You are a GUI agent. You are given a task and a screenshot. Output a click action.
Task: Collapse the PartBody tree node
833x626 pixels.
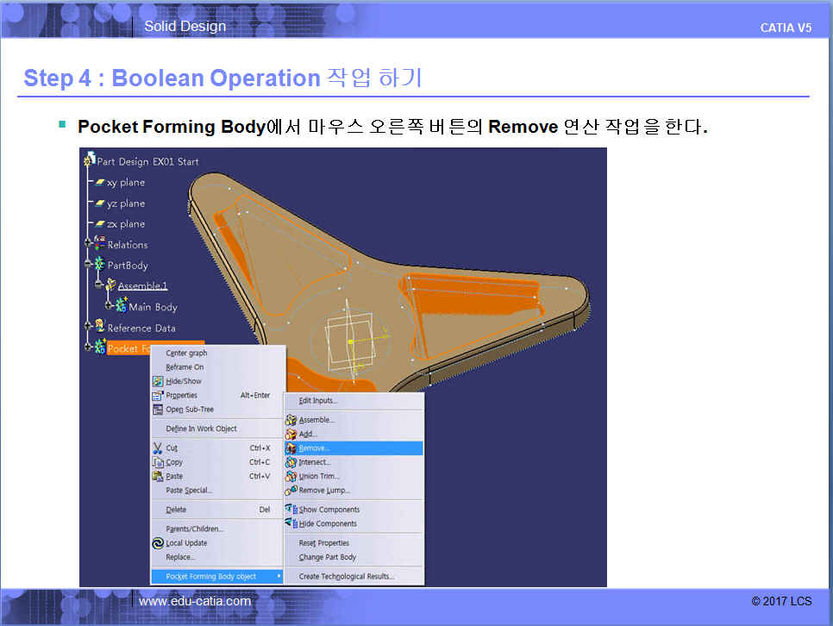(88, 266)
